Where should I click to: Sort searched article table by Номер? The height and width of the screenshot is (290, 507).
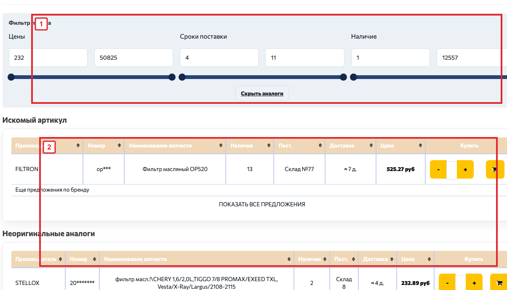[103, 145]
